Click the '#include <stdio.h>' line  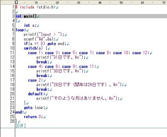pyautogui.click(x=36, y=7)
